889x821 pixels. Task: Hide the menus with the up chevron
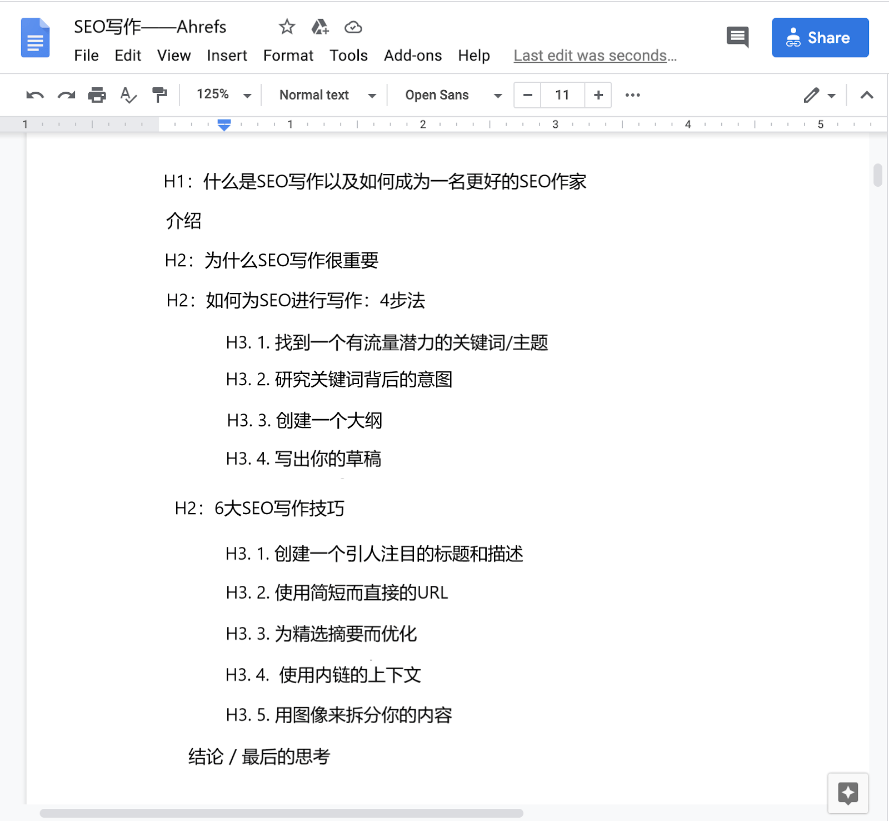(866, 96)
